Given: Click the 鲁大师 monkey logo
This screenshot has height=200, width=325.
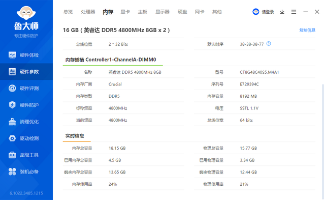Looking at the screenshot, I should tap(26, 13).
